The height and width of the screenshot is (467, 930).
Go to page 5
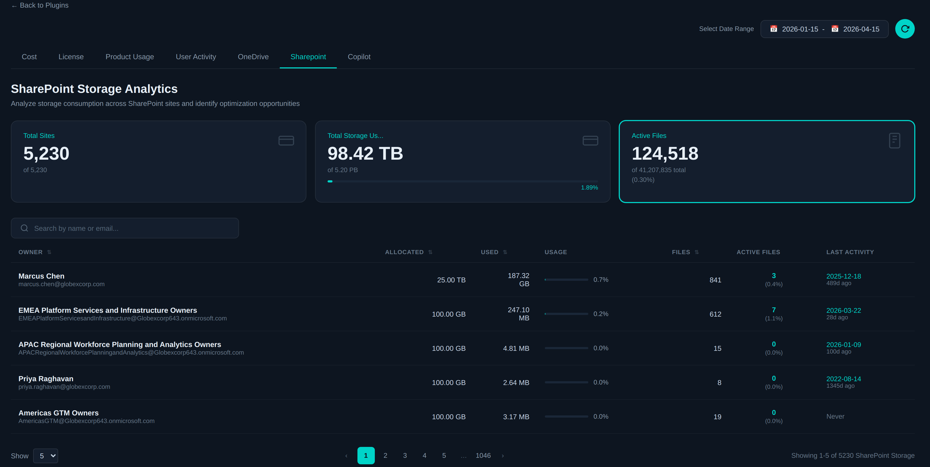pos(444,455)
